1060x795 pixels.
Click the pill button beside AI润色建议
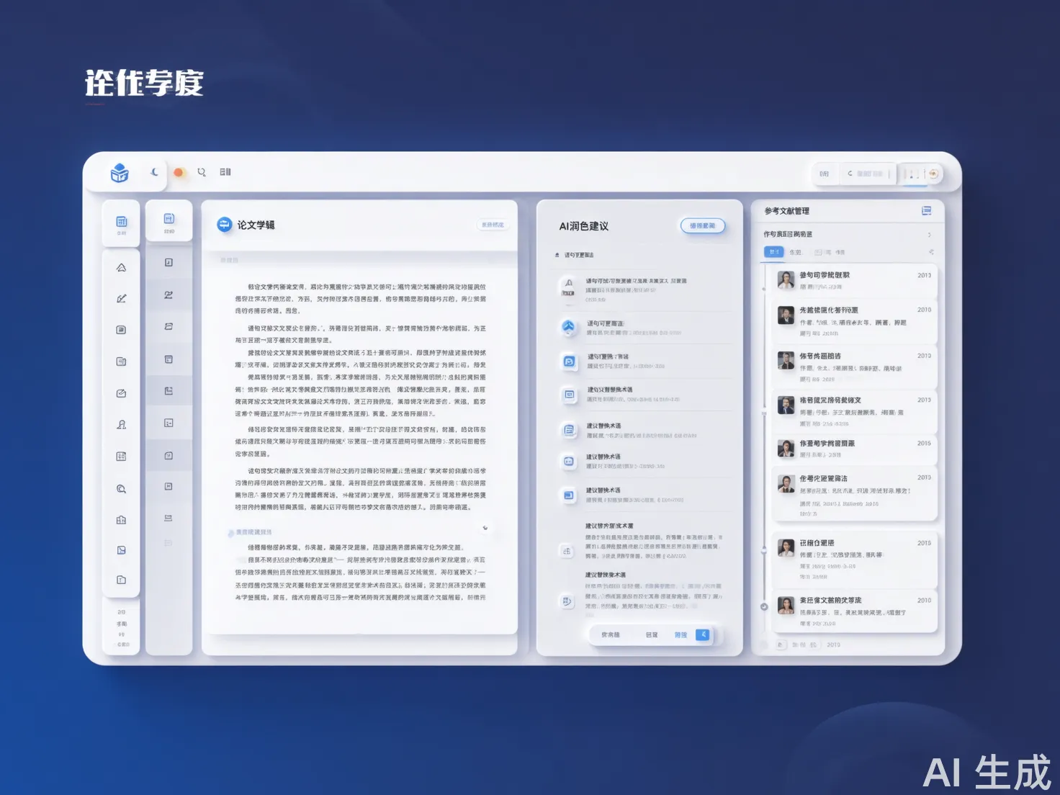(x=702, y=226)
